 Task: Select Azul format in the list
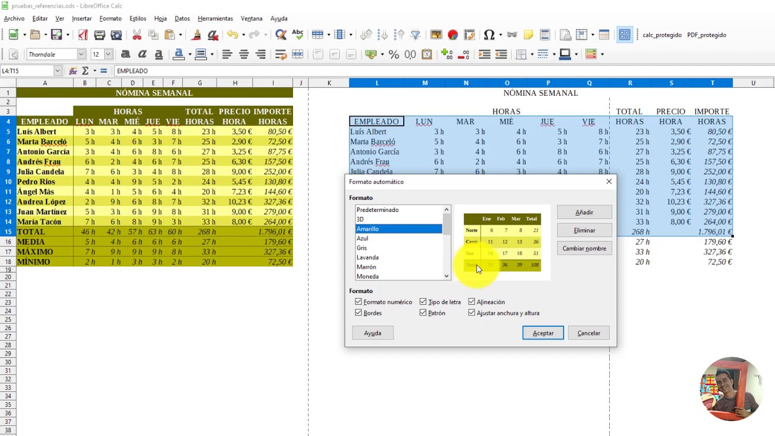tap(398, 238)
